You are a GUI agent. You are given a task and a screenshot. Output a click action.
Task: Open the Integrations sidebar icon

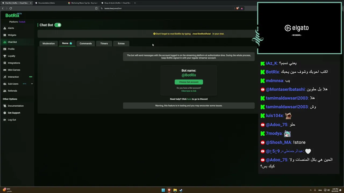[5, 63]
